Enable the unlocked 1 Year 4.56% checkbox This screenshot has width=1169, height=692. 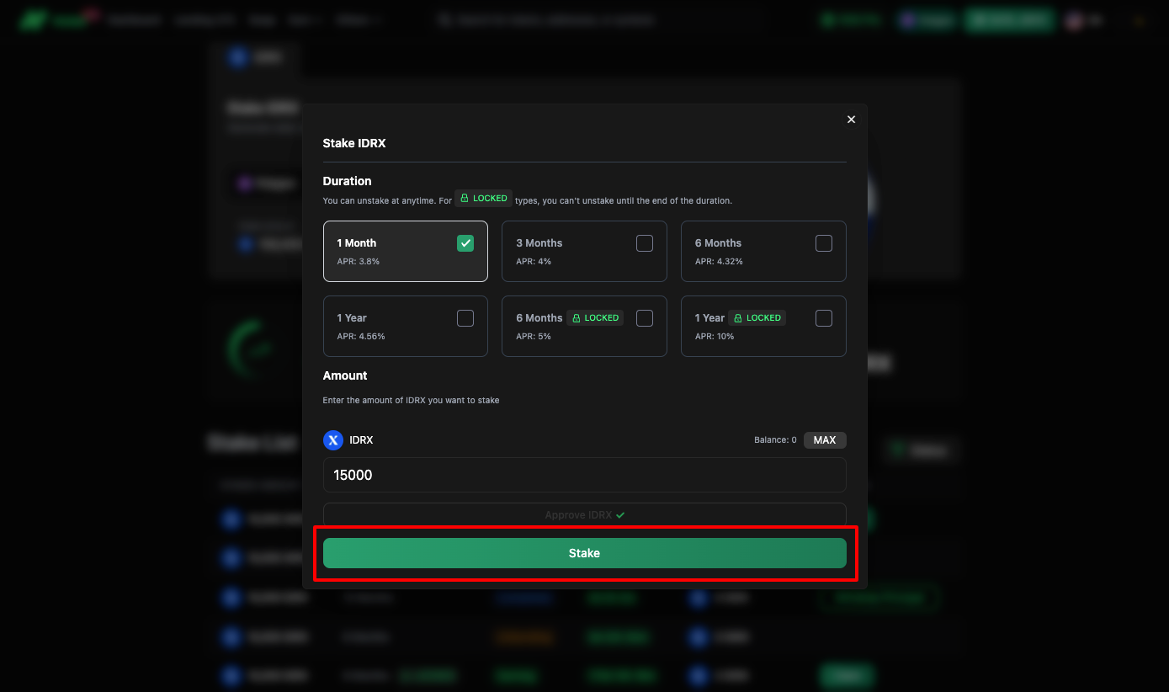(465, 318)
